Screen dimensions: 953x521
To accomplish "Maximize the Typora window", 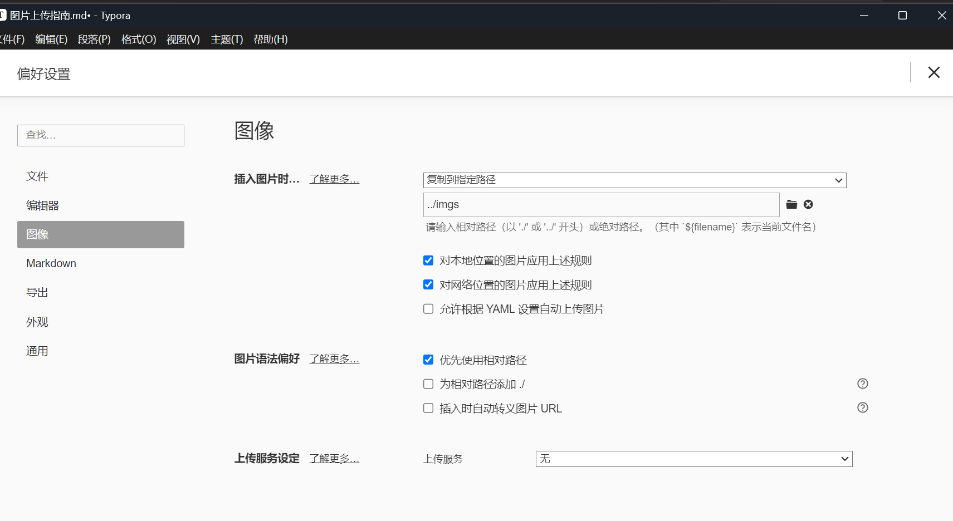I will click(903, 16).
